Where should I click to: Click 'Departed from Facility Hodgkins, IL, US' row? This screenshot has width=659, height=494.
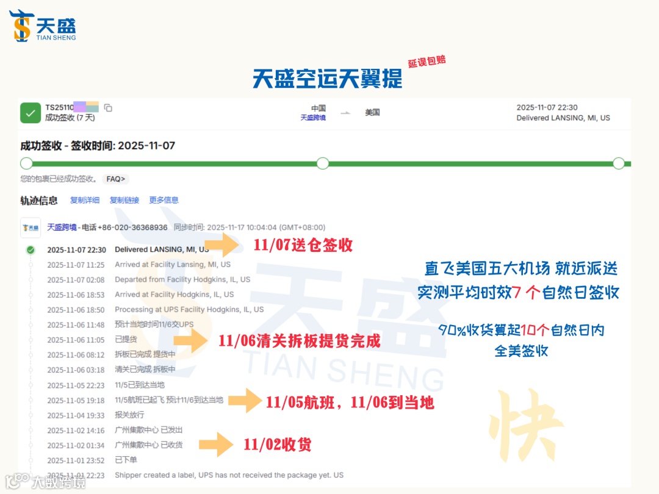[x=182, y=280]
